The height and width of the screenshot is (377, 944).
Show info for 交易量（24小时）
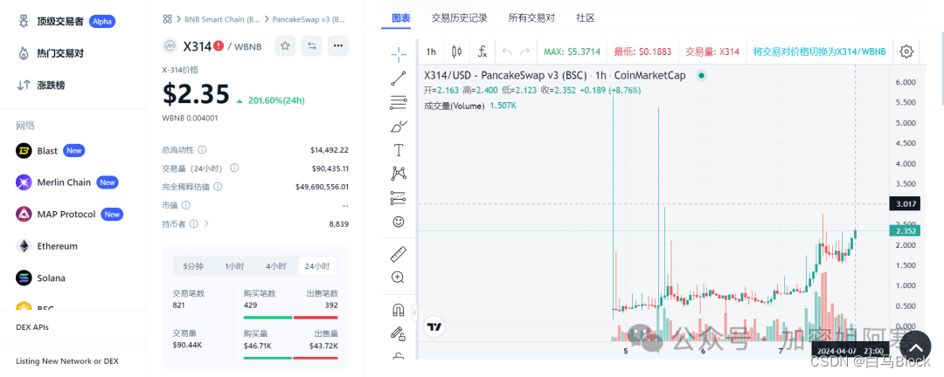click(x=235, y=168)
